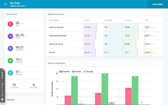Select the green Accuracy icon
The width and height of the screenshot is (168, 105).
(x=10, y=61)
